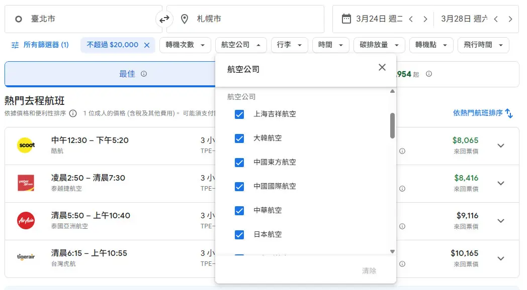Remove the 不超過 $20,000 price filter
Viewport: 527px width, 290px height.
pyautogui.click(x=147, y=45)
